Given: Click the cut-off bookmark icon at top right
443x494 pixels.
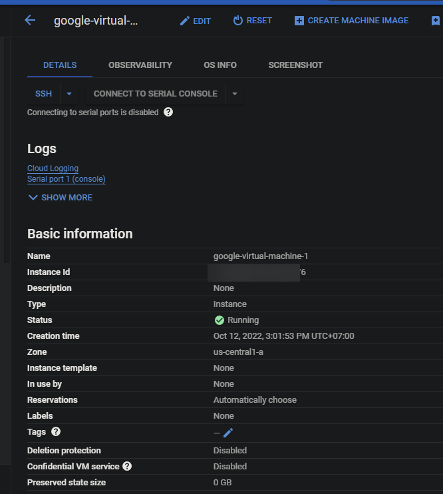Looking at the screenshot, I should point(436,21).
